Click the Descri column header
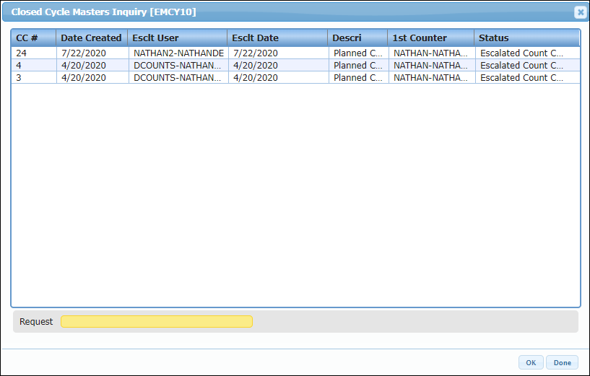 357,38
